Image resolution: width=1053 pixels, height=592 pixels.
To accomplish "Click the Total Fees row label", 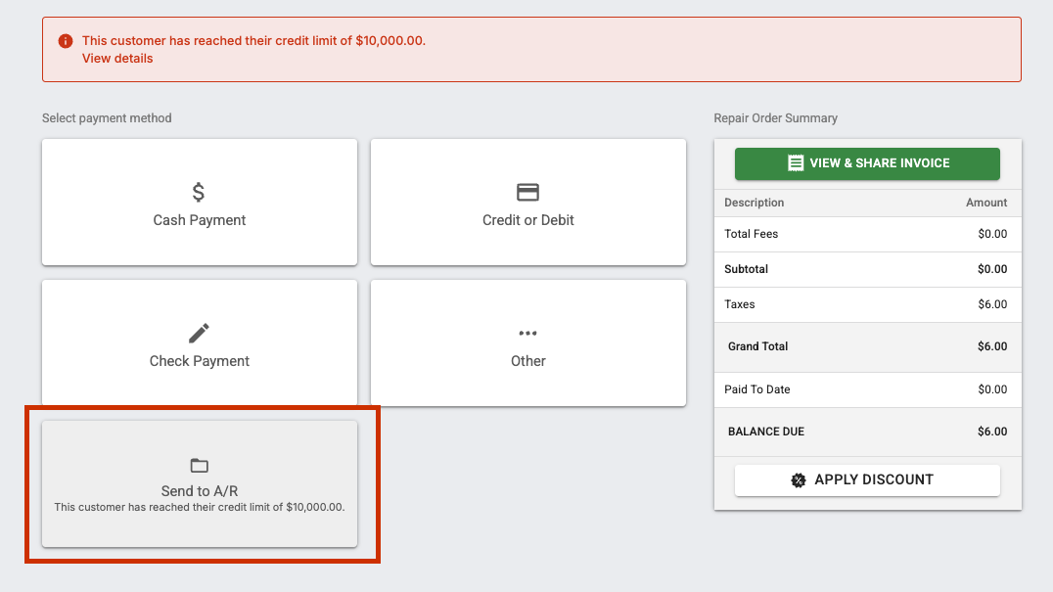I will [751, 234].
